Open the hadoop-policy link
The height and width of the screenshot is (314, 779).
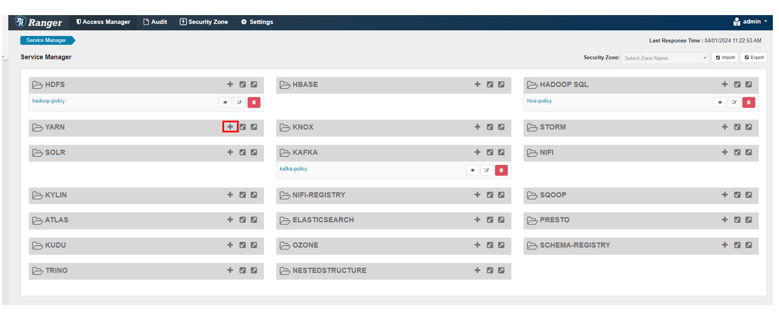click(x=49, y=101)
